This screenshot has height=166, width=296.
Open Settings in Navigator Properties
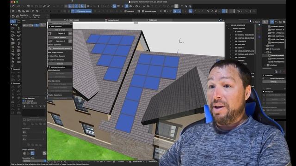(x=274, y=82)
